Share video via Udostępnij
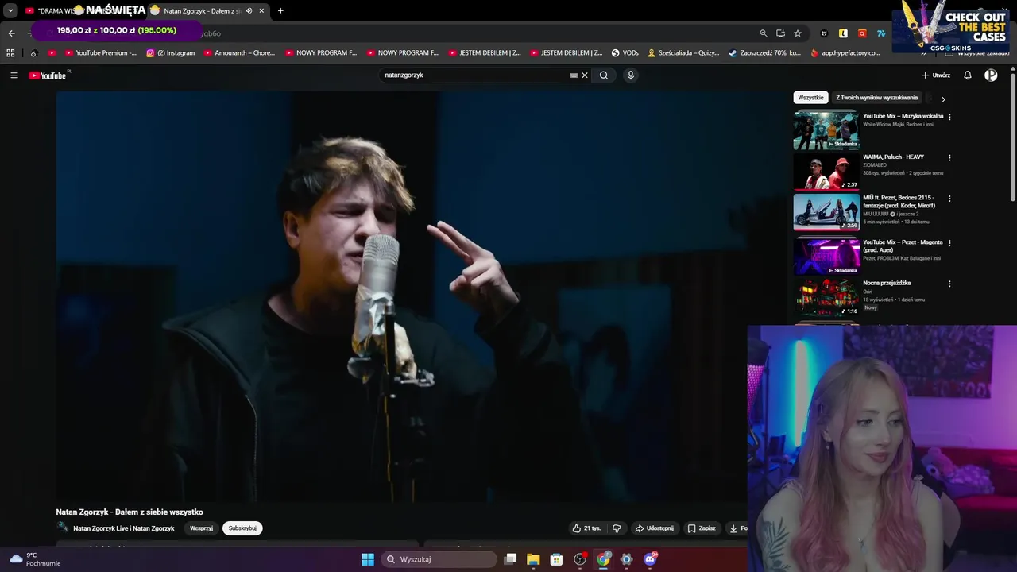 (654, 528)
